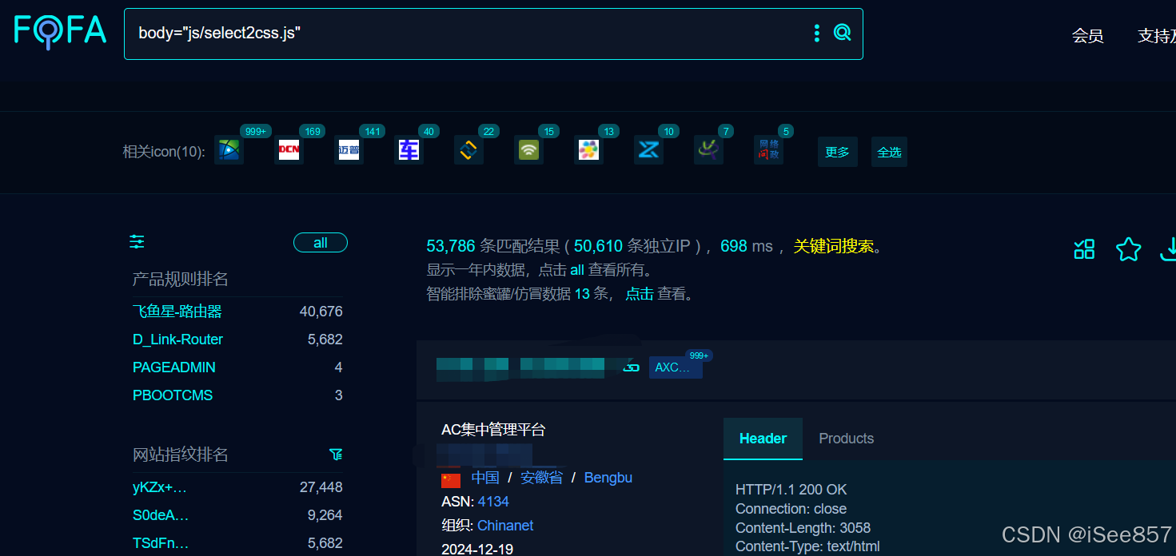Click the grid select-results icon

tap(1084, 249)
